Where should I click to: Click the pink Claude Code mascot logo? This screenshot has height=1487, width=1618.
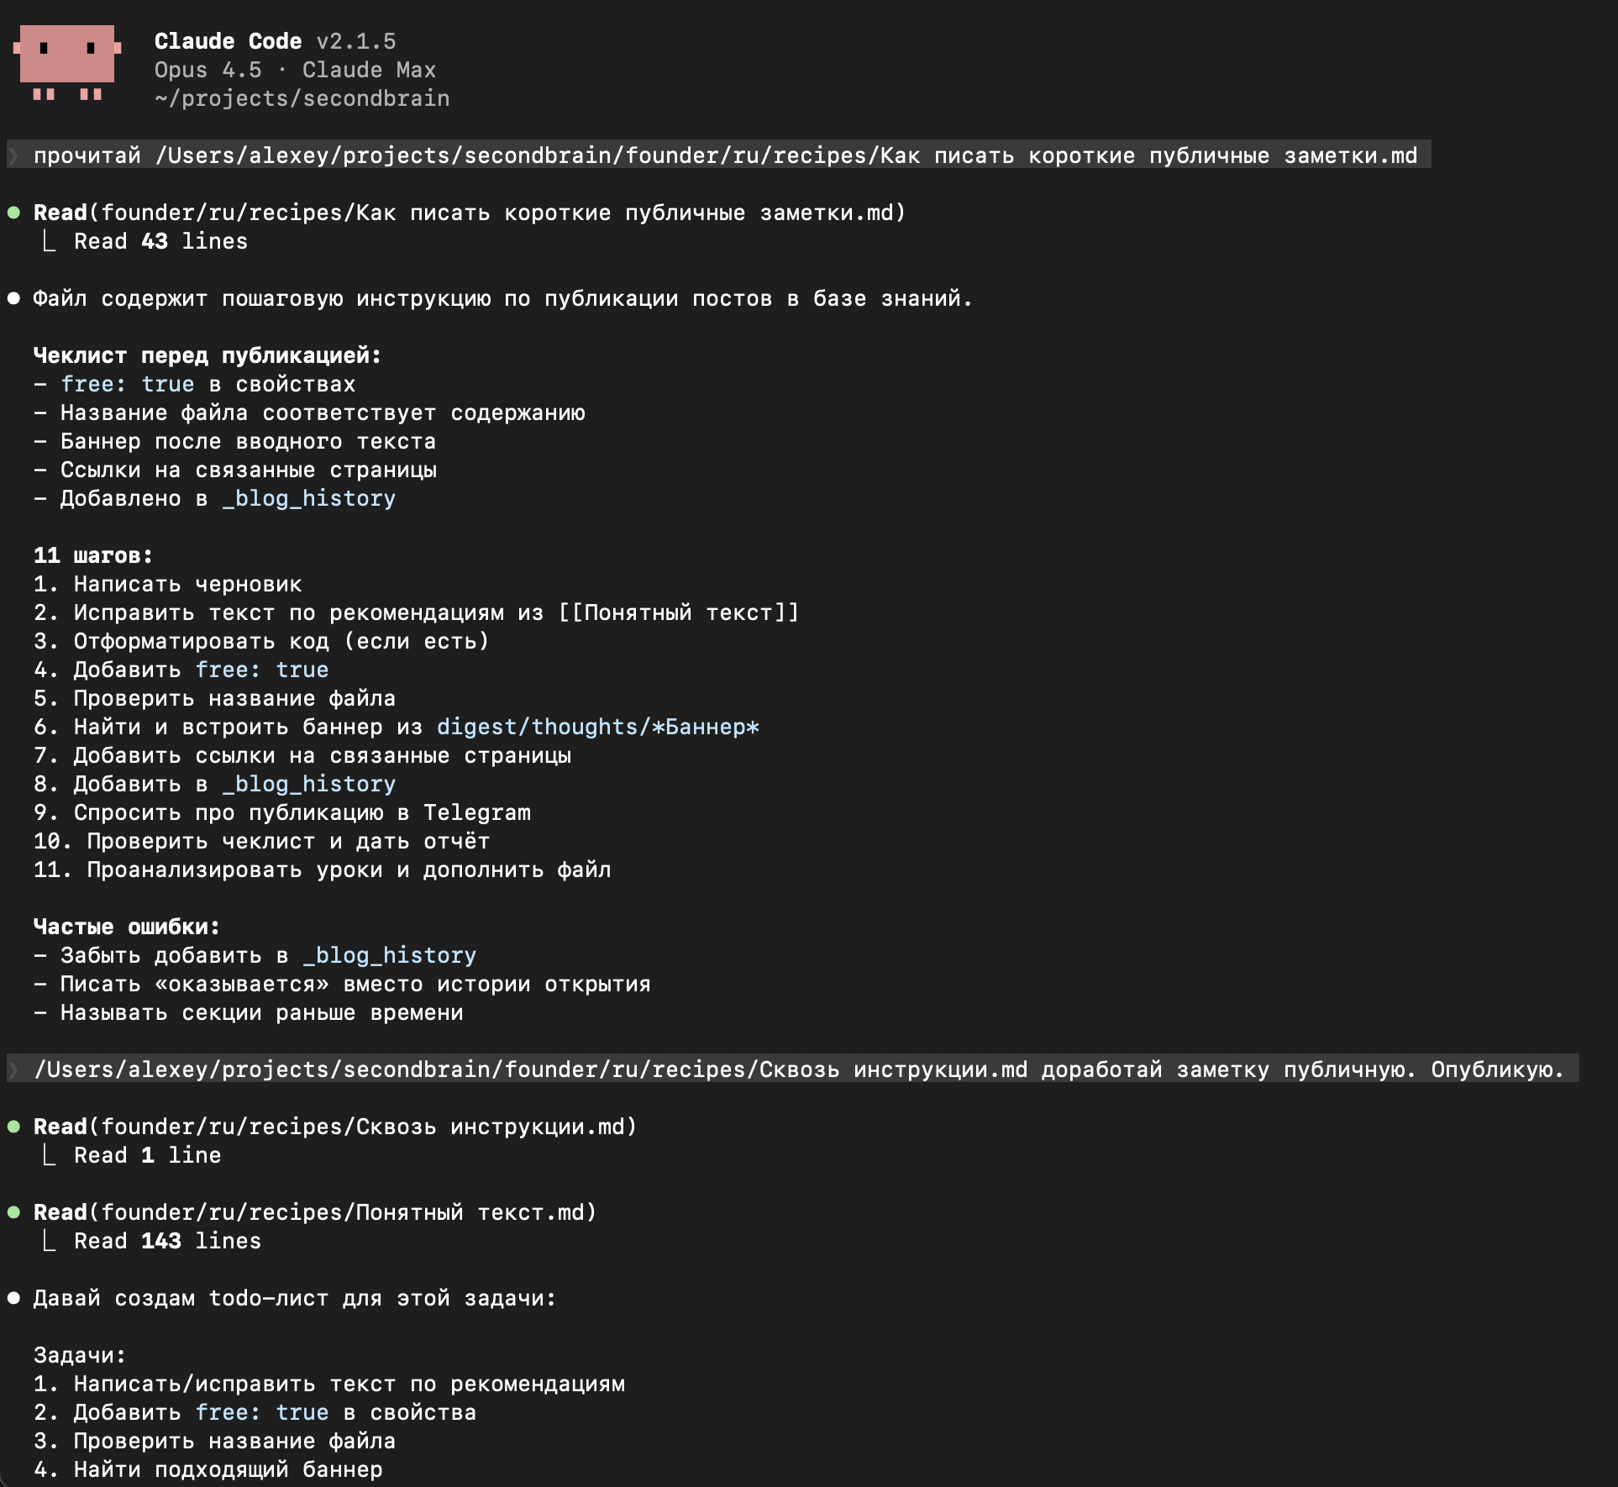pos(67,64)
